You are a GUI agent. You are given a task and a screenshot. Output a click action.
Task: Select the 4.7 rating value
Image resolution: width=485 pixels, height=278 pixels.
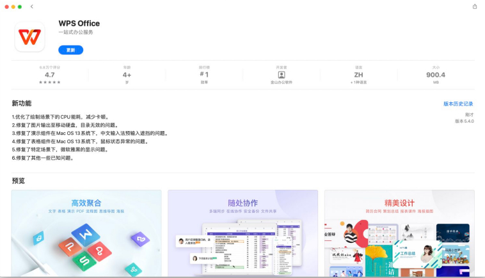click(49, 75)
